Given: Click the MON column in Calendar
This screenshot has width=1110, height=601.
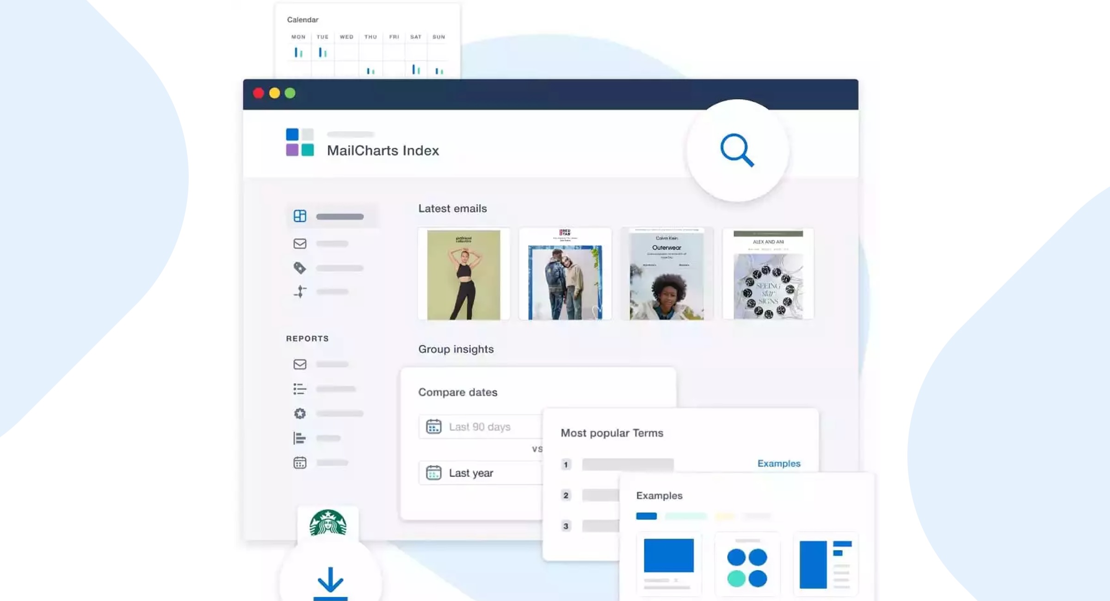Looking at the screenshot, I should (298, 37).
